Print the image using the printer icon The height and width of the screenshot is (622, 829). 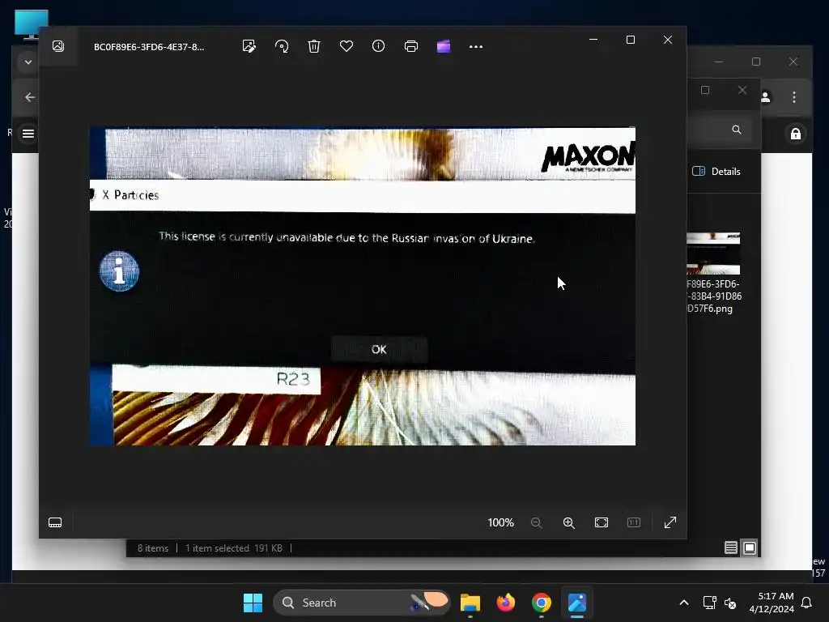point(410,46)
